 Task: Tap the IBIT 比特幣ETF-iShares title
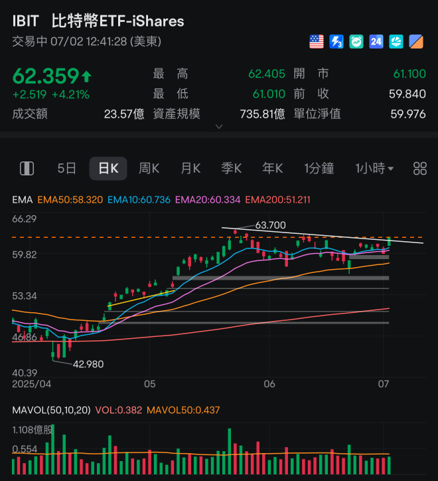(x=98, y=21)
